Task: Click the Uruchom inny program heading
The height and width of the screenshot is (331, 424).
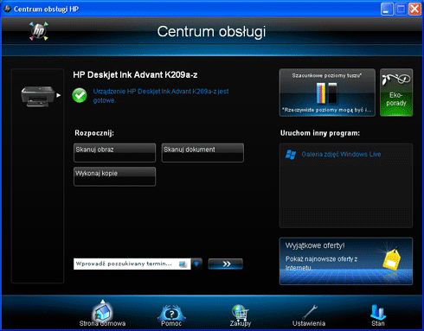Action: [320, 133]
